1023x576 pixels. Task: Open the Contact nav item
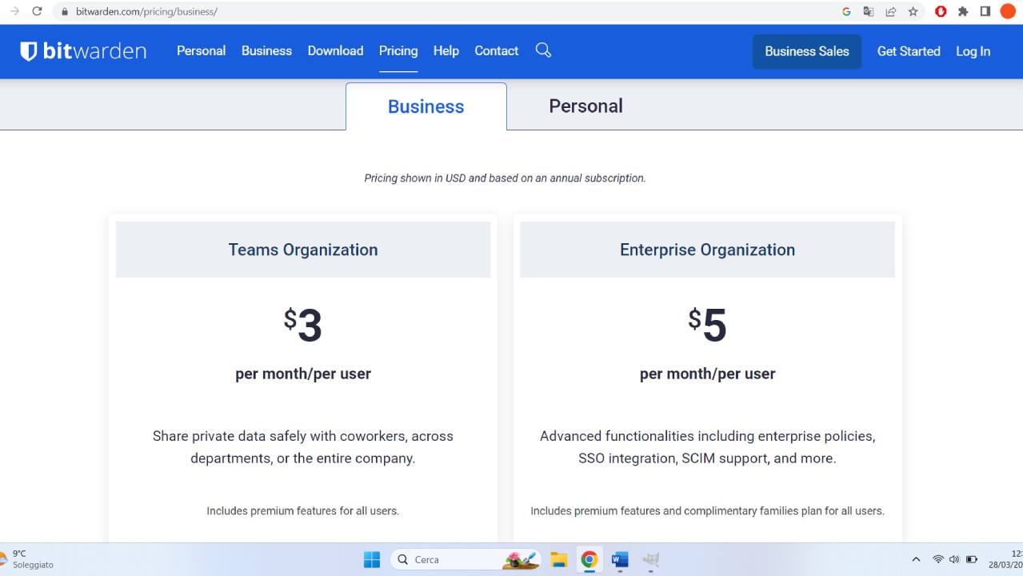pos(497,50)
